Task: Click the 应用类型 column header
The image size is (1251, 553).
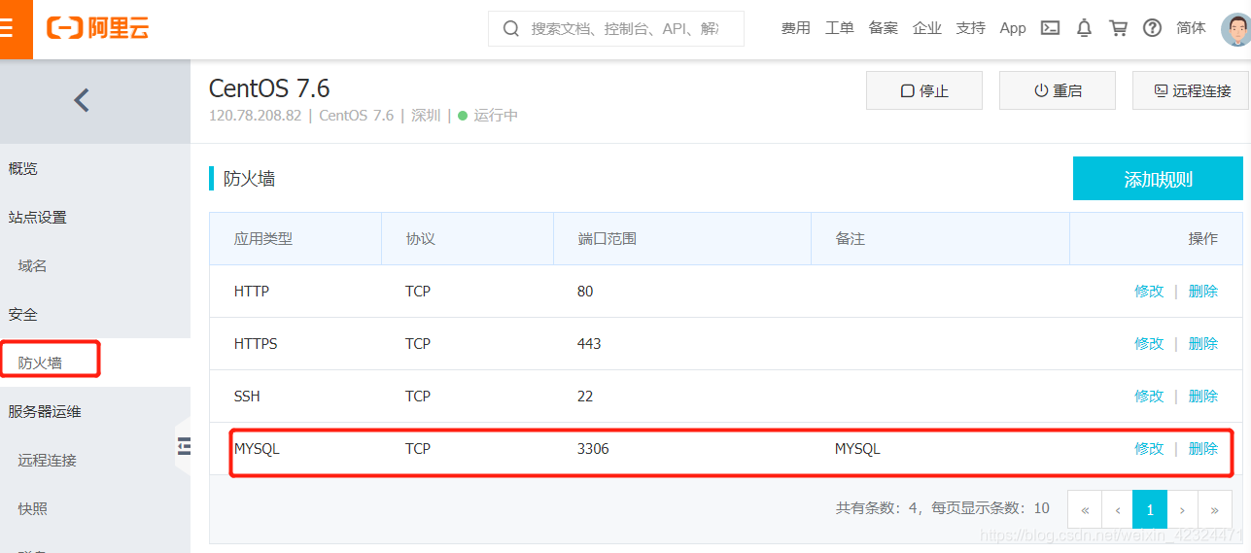Action: click(263, 238)
